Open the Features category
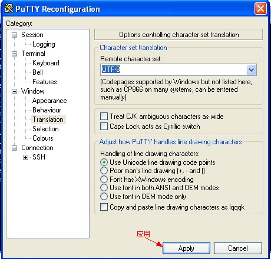Screen dimensions: 271x259 pos(45,82)
